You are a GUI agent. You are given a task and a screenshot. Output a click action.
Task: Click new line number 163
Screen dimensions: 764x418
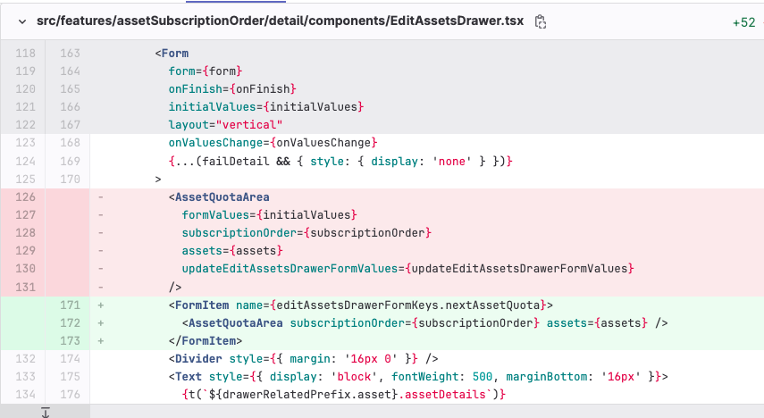pyautogui.click(x=70, y=53)
